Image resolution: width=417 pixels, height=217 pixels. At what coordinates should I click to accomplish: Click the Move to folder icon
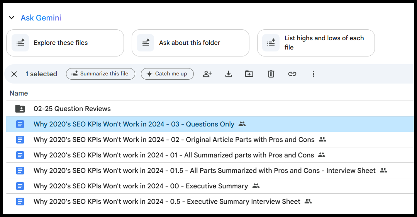(249, 74)
